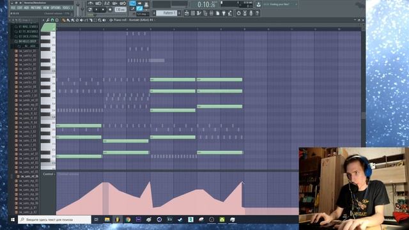This screenshot has width=409, height=230.
Task: Open the Windows Start button
Action: point(13,220)
